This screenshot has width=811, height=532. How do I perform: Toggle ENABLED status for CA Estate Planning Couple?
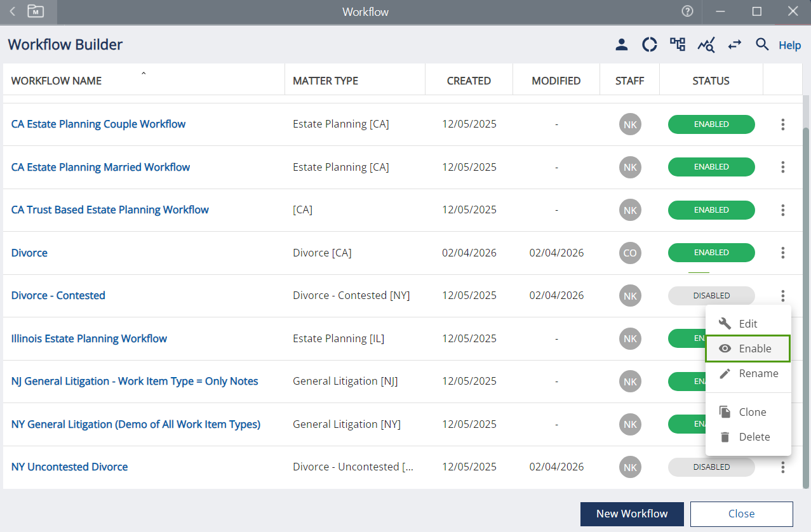[711, 124]
